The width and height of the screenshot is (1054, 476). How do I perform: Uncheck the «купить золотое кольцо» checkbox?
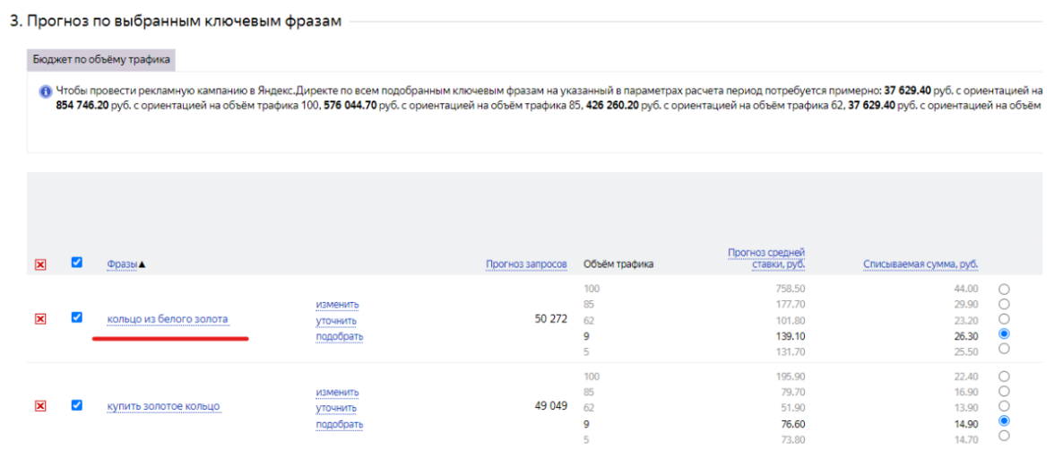[x=77, y=405]
